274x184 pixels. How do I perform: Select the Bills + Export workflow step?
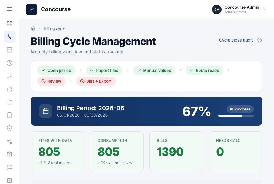click(x=96, y=81)
